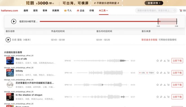Open the 企业 plan menu item
This screenshot has height=107, width=186.
(81, 10)
